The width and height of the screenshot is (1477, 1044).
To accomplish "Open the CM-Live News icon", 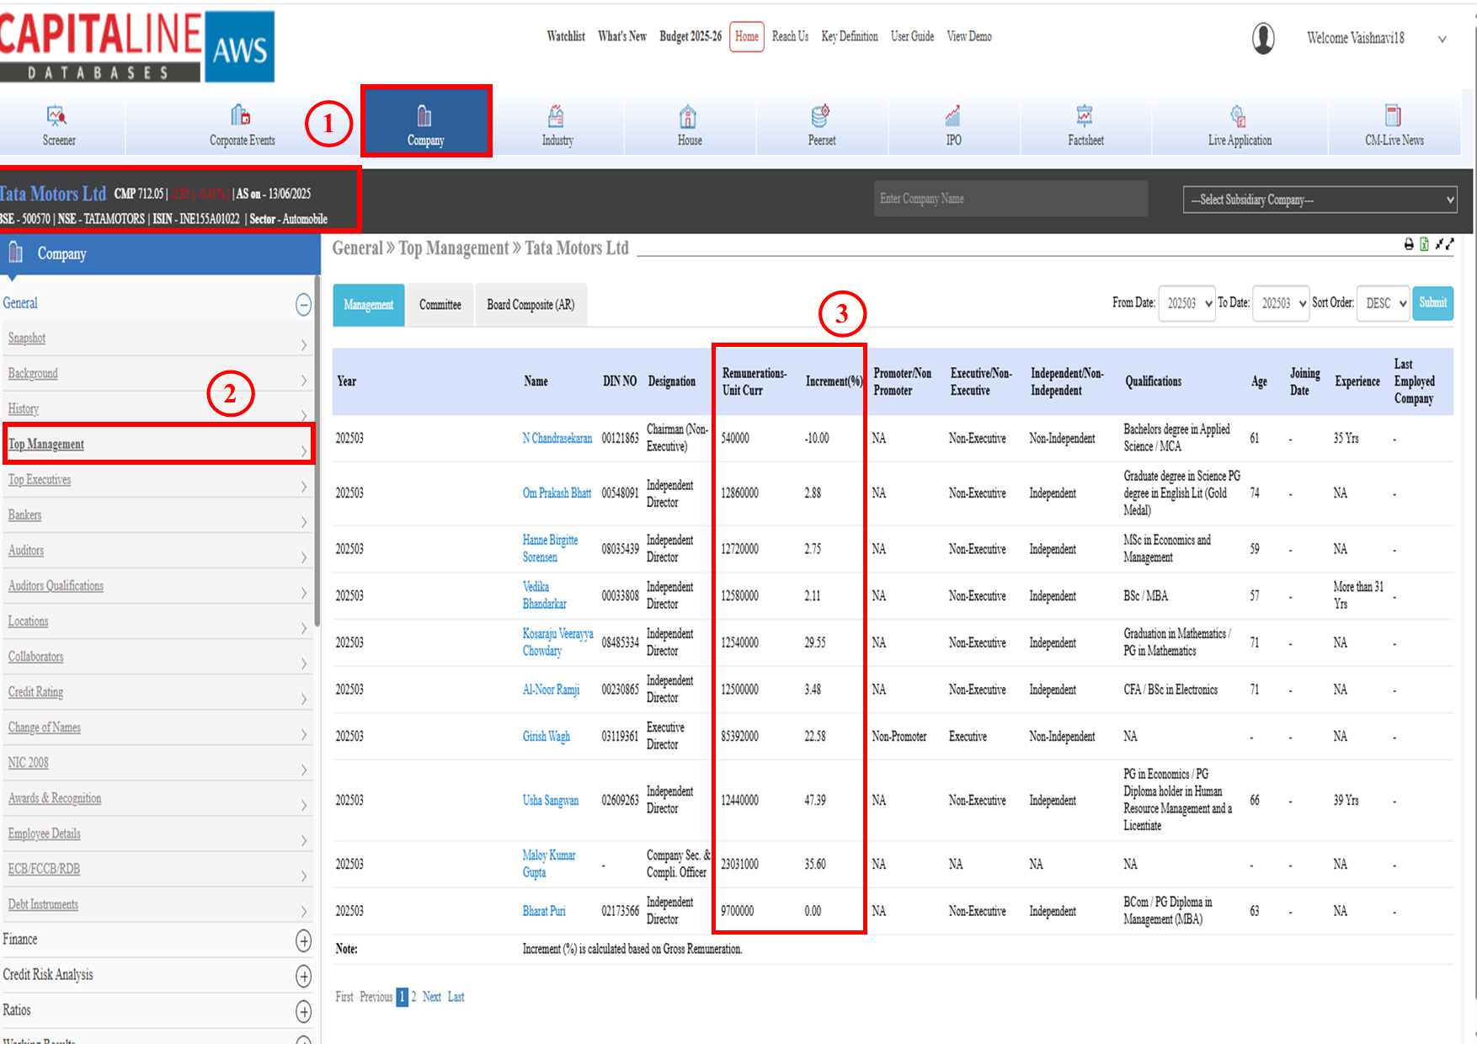I will click(x=1394, y=115).
